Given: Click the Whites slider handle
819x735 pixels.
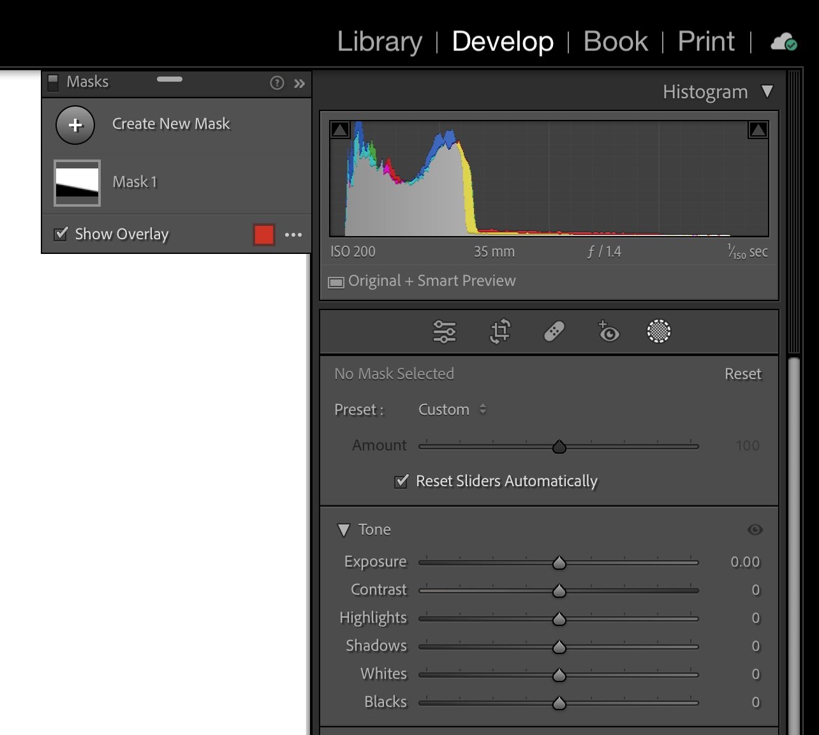Looking at the screenshot, I should [559, 675].
